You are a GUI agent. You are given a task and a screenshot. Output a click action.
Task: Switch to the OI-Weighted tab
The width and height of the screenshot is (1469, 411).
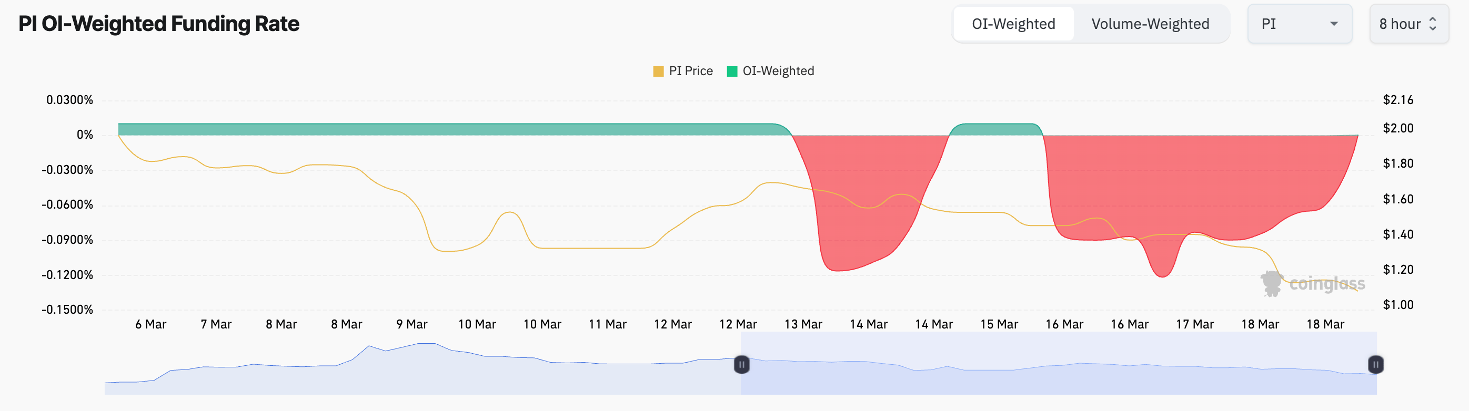coord(1013,24)
